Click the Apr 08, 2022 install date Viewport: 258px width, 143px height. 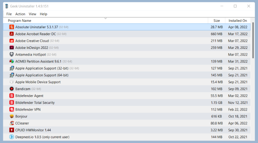coord(238,27)
